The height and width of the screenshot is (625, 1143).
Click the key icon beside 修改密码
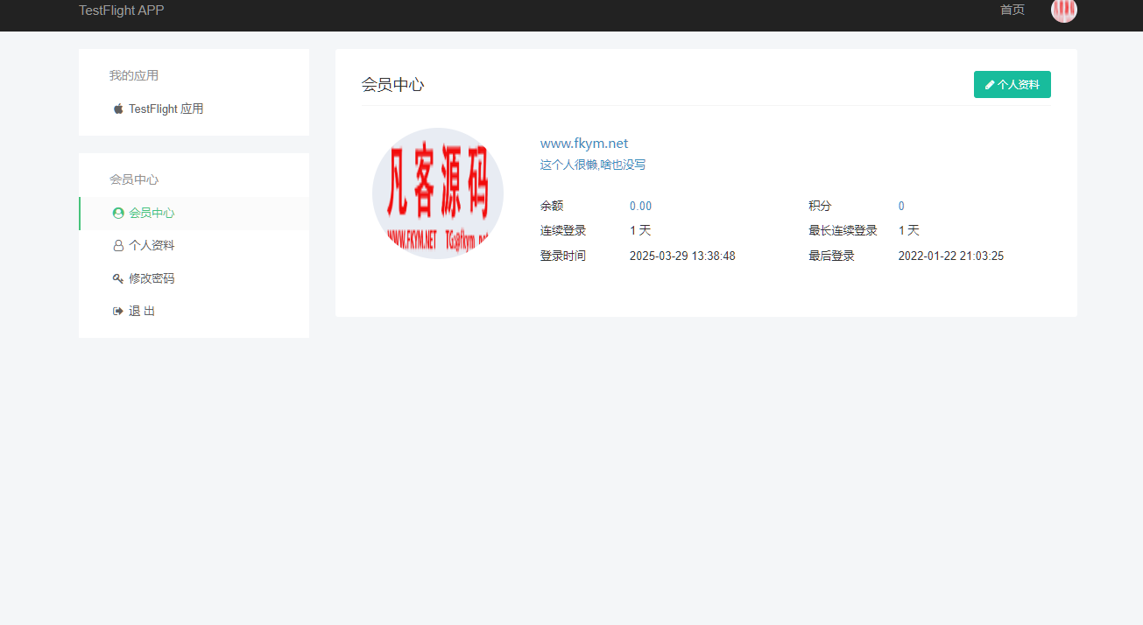coord(118,278)
